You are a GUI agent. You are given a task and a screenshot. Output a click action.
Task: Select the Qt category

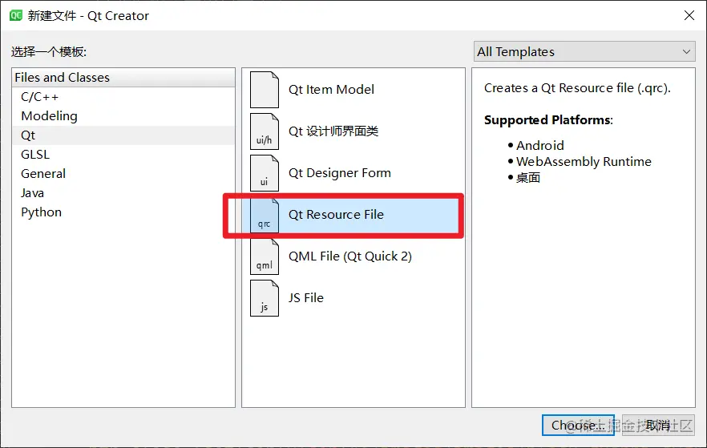(x=123, y=135)
